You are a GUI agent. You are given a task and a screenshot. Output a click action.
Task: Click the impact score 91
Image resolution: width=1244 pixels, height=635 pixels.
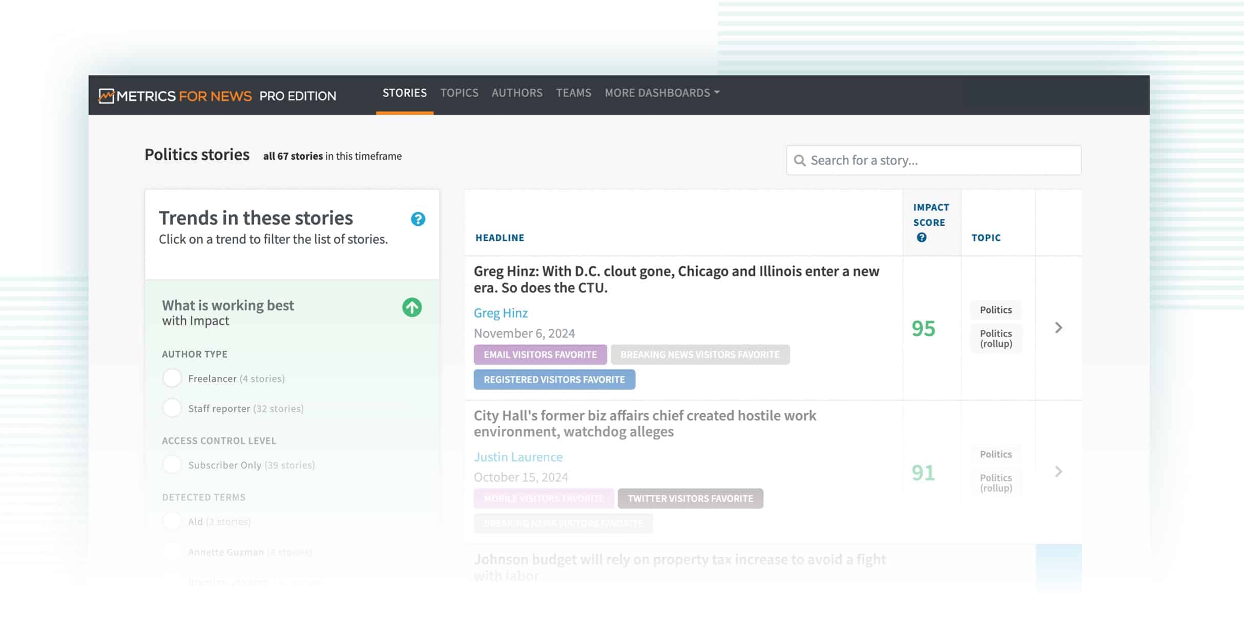[x=923, y=473]
